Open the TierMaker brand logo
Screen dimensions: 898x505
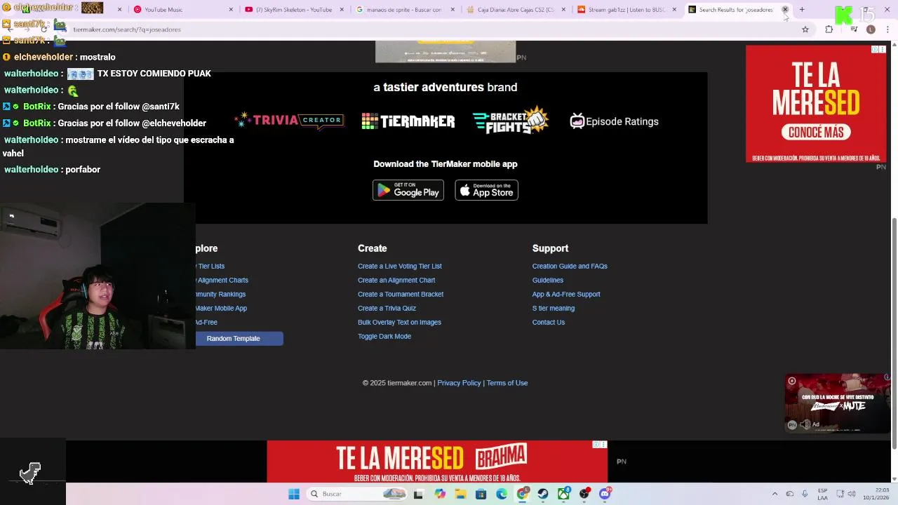[408, 121]
